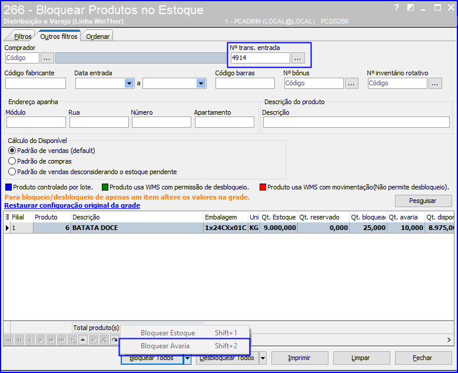458x373 pixels.
Task: Click the Código fabricante input field
Action: coord(36,84)
